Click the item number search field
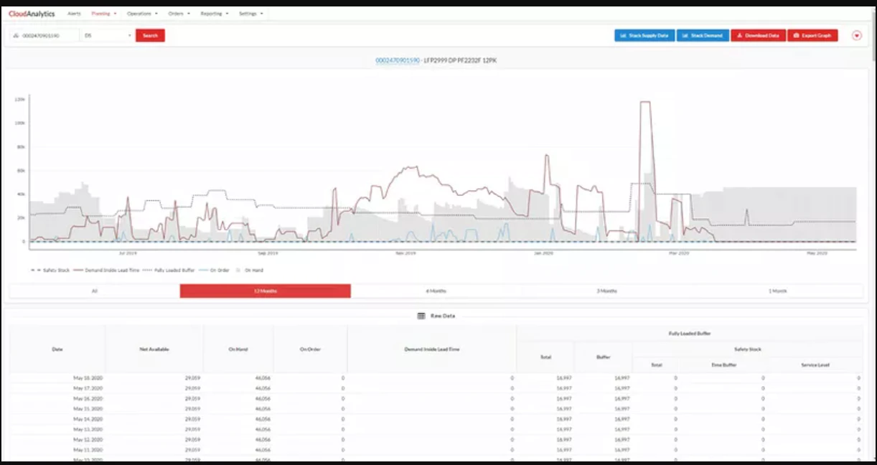Screen dimensions: 877x465 coord(44,35)
